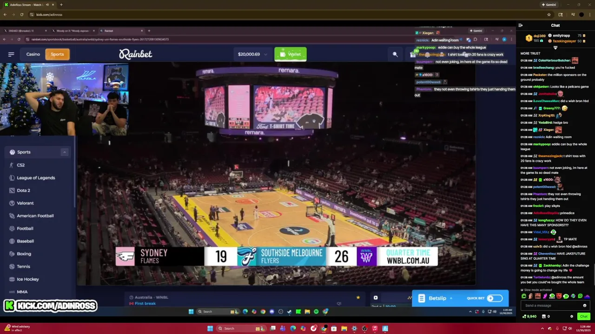Expand the leaderboard chevron below gifters

pos(555,47)
